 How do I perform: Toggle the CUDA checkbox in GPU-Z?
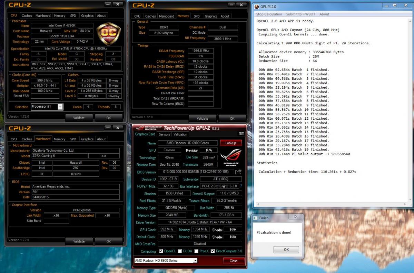[180, 251]
